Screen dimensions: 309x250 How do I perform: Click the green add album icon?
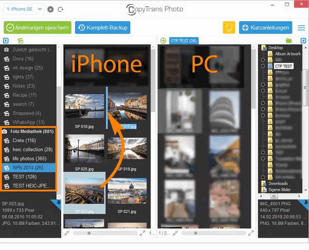(20, 41)
